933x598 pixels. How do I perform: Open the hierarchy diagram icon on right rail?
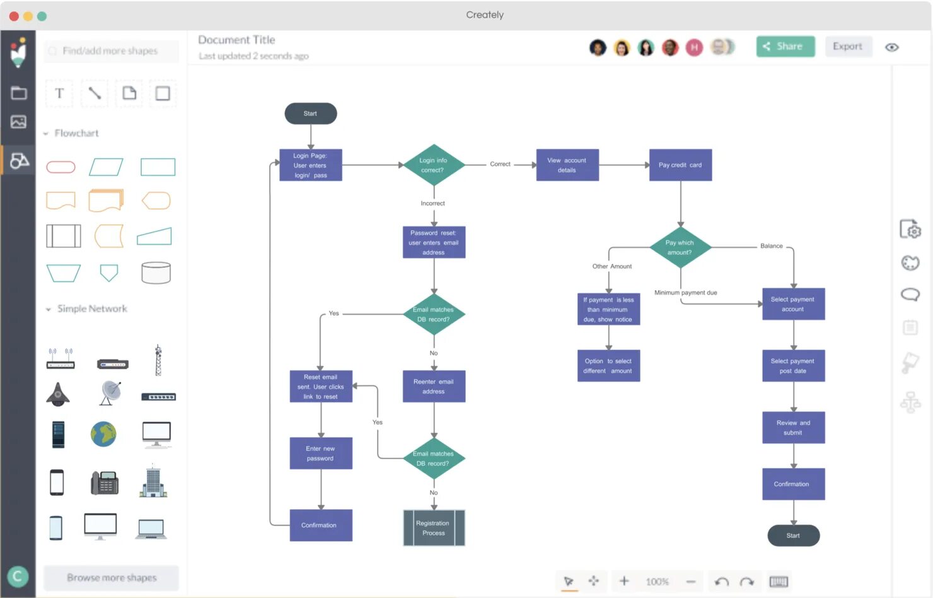(x=910, y=402)
